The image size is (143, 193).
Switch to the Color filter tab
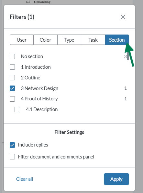[x=45, y=40]
